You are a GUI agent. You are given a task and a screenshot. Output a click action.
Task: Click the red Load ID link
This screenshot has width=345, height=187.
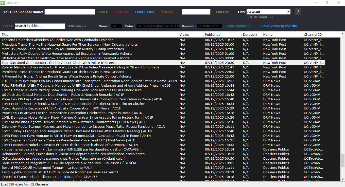point(122,12)
